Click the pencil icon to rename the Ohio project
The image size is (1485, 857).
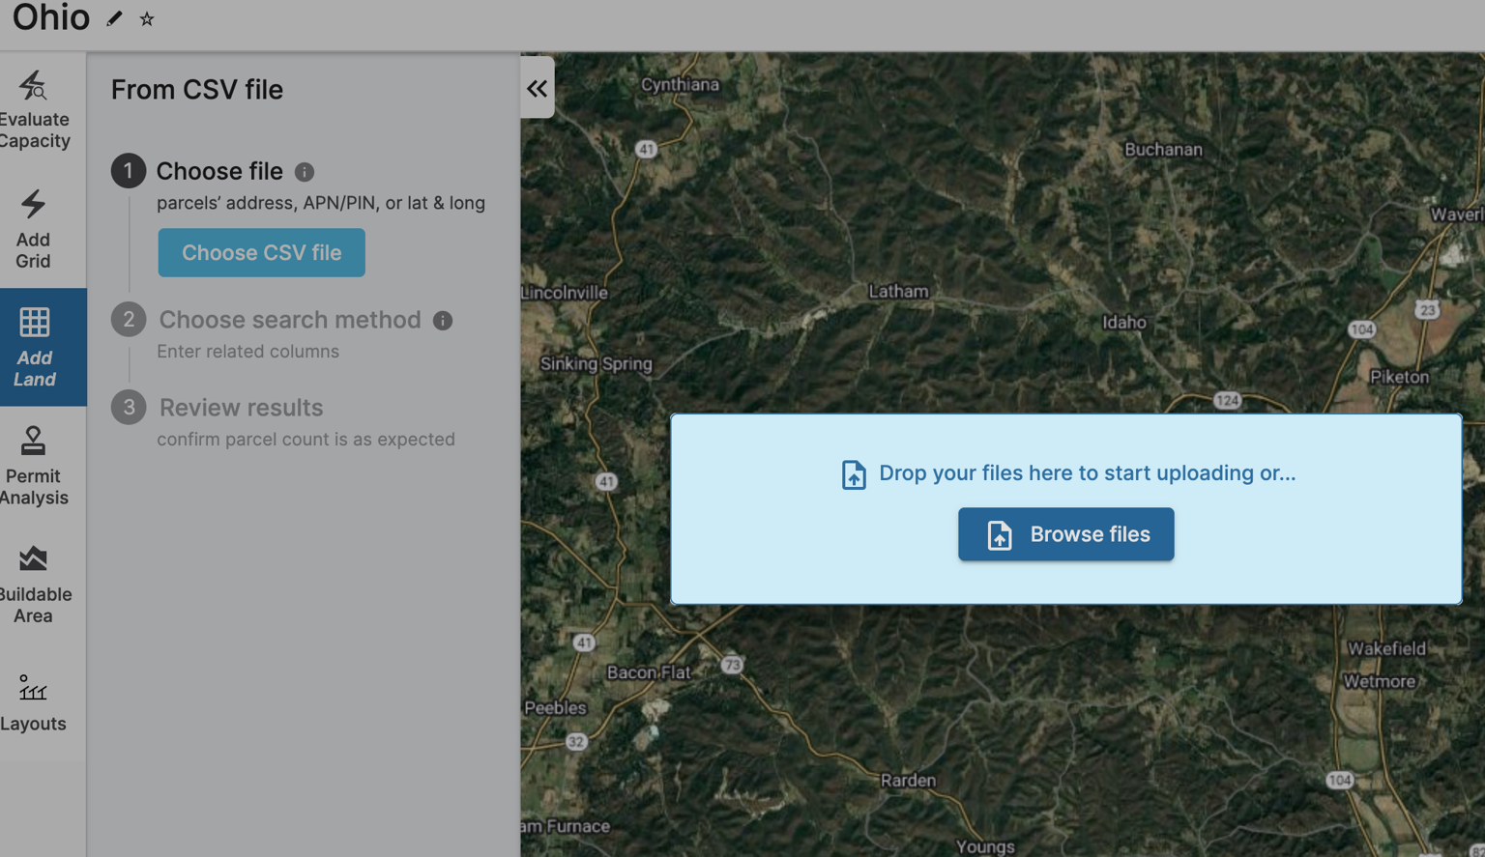pyautogui.click(x=114, y=17)
